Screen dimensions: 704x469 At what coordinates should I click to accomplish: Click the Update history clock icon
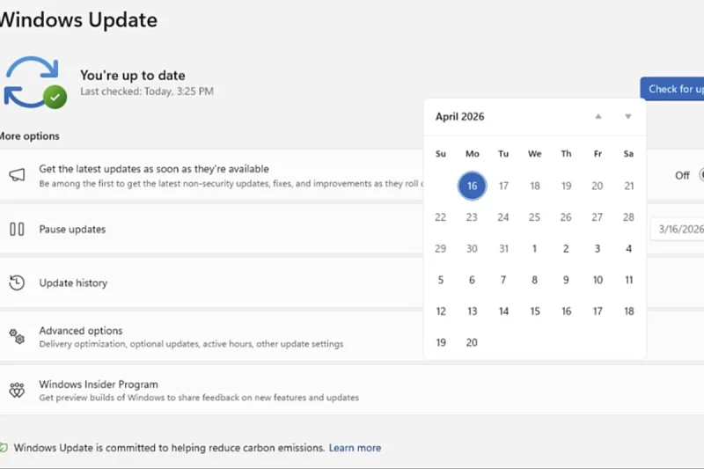(x=17, y=282)
